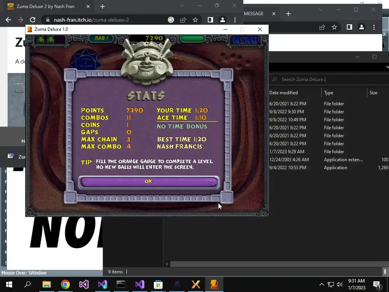The image size is (389, 292).
Task: Click taskbar clock showing 9:31 AM
Action: click(356, 284)
